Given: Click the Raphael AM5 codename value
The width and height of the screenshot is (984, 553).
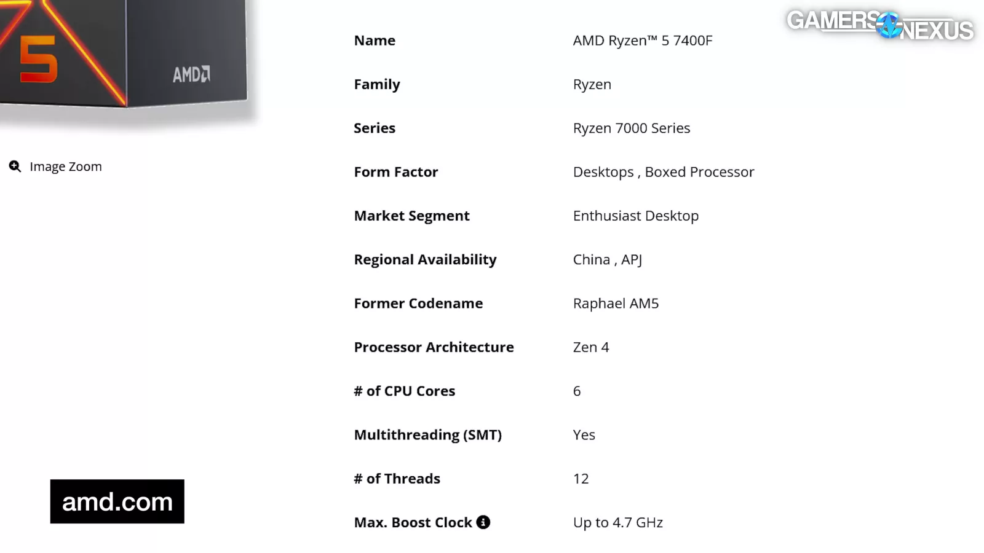Looking at the screenshot, I should coord(616,304).
